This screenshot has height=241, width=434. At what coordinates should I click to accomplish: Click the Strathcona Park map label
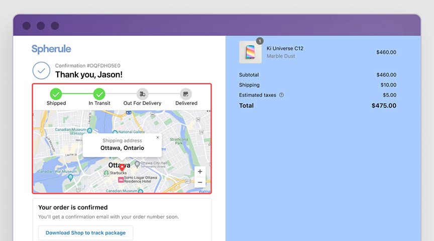[178, 141]
